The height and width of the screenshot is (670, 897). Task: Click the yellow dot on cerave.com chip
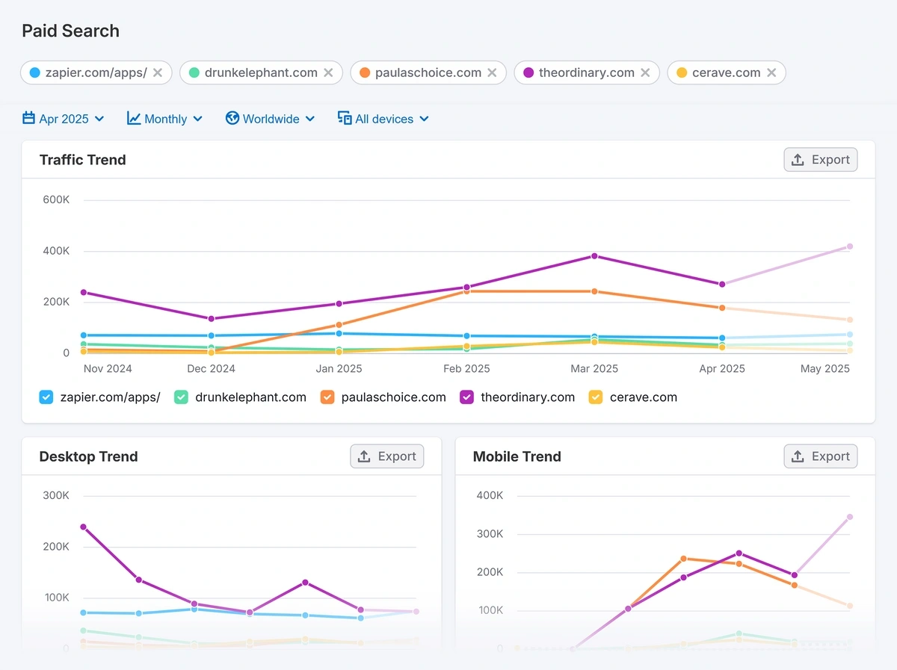[x=682, y=72]
